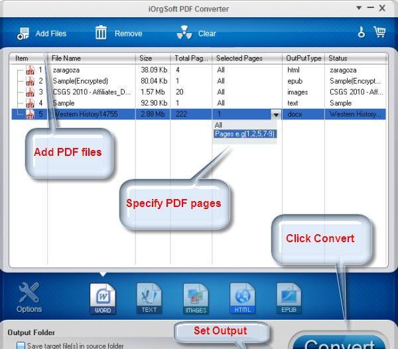Viewport: 398px width, 349px height.
Task: Click output type images cell
Action: (297, 92)
